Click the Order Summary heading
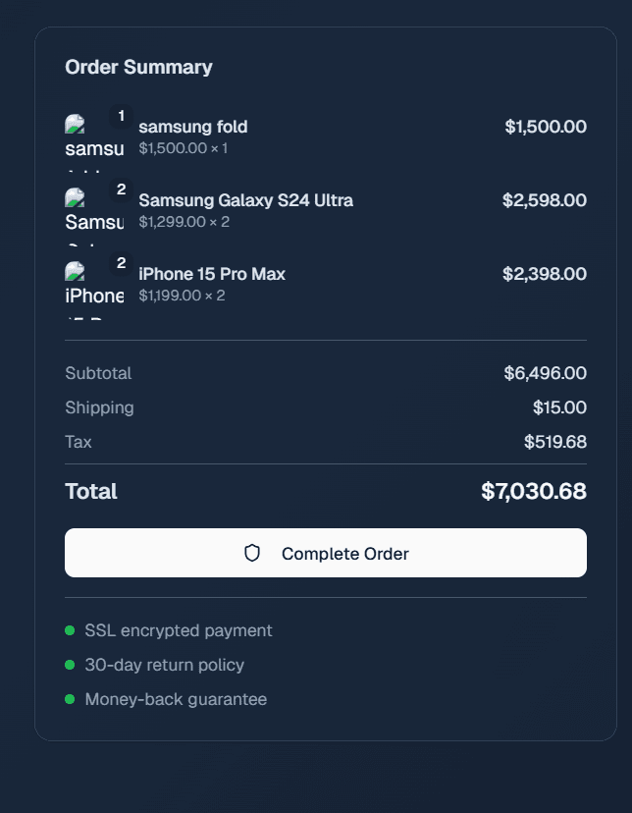The width and height of the screenshot is (632, 813). [138, 67]
